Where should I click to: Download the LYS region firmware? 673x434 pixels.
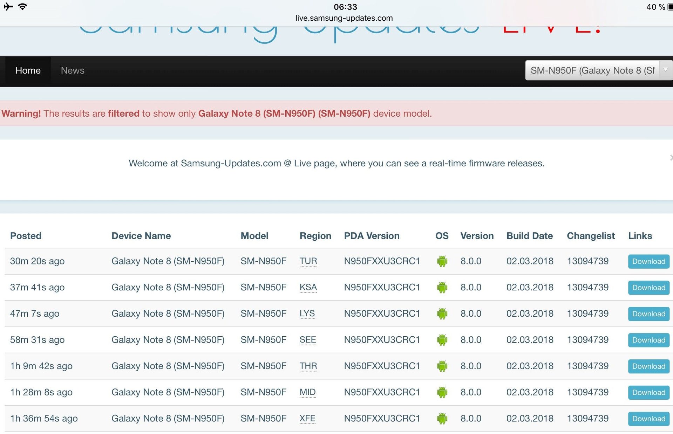coord(648,314)
